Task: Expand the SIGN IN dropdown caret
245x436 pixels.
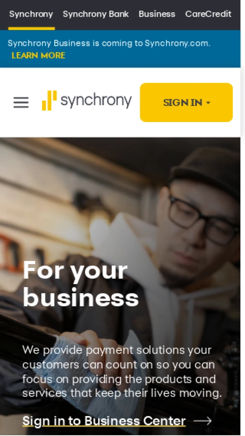Action: (208, 103)
